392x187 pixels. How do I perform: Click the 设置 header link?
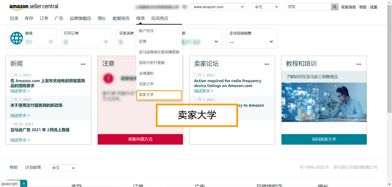[373, 7]
